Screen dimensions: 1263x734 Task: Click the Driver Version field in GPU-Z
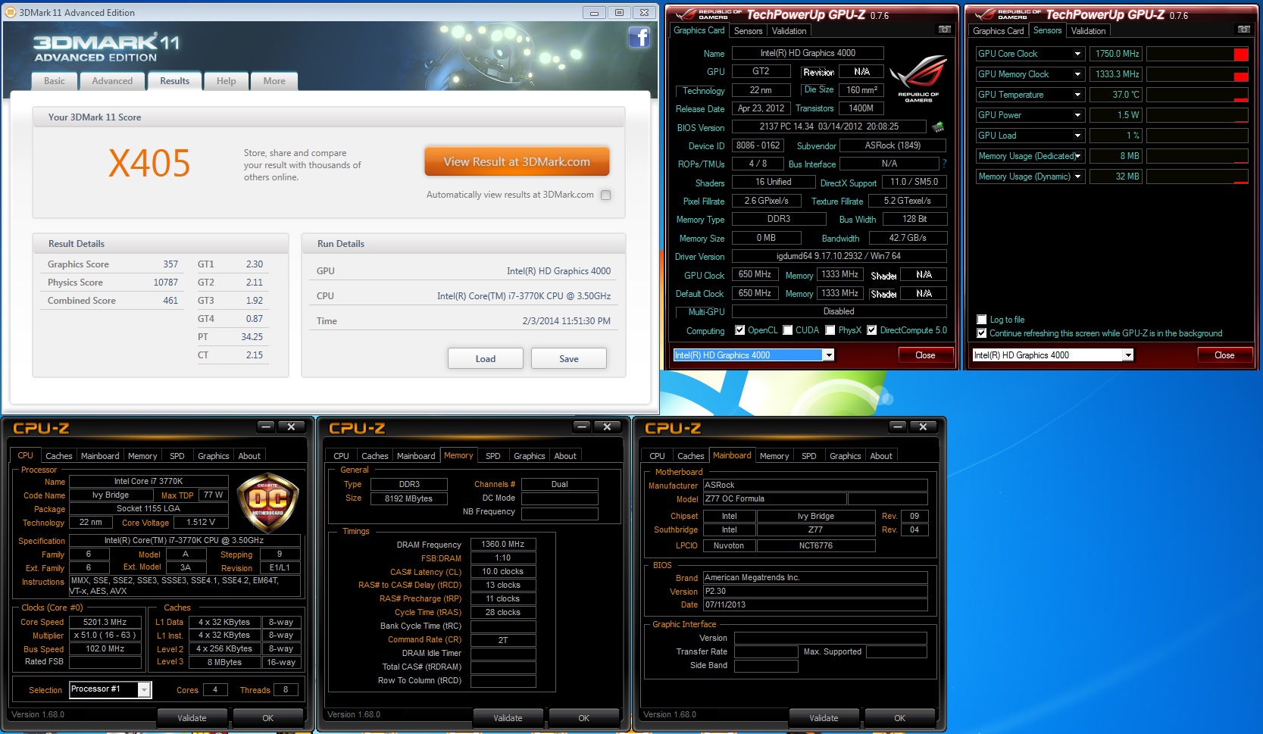839,256
